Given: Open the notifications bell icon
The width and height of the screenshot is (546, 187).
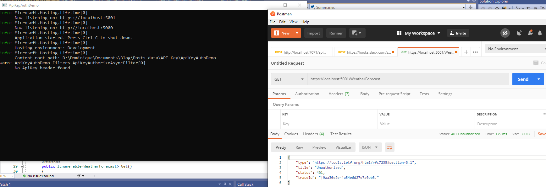Looking at the screenshot, I should [x=540, y=33].
